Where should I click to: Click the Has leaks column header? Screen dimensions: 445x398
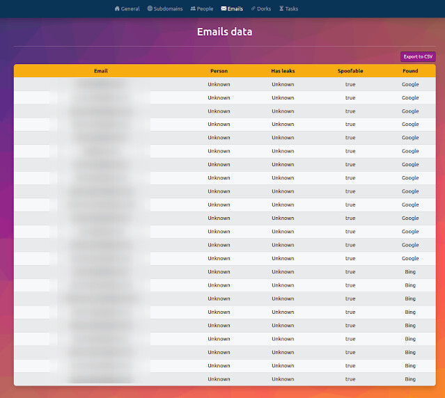tap(283, 71)
